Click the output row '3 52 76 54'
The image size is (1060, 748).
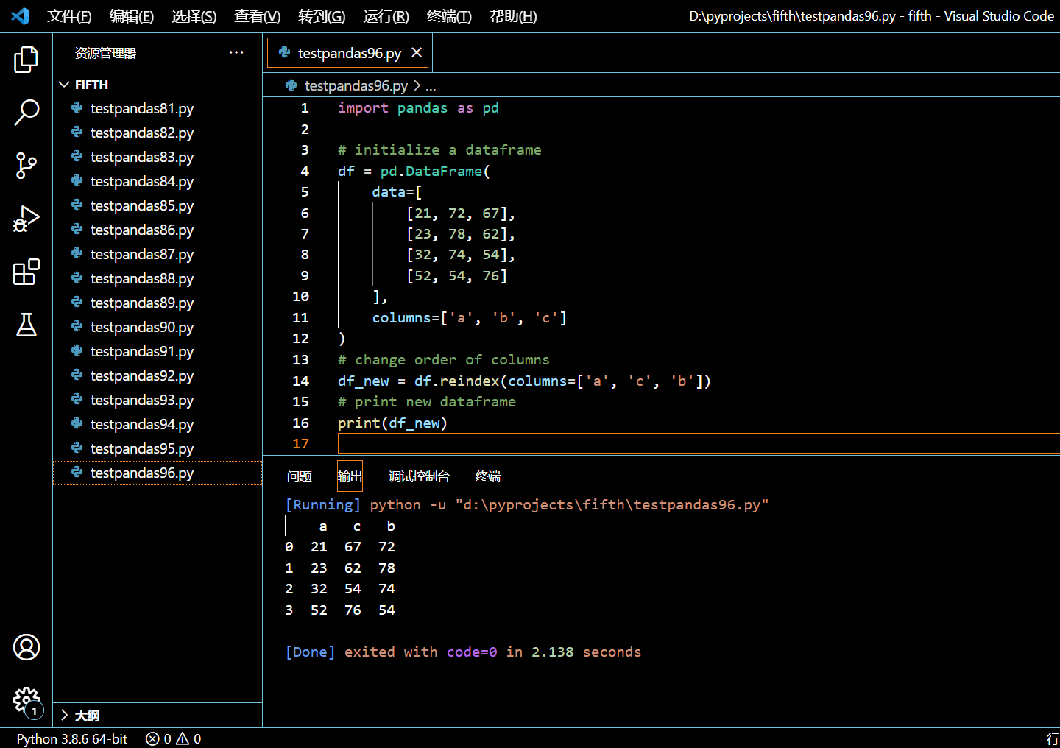tap(340, 610)
